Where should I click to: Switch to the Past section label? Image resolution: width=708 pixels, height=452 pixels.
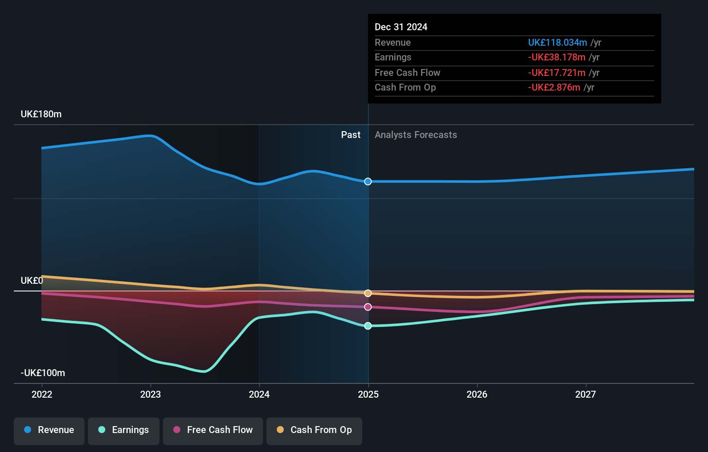[351, 135]
